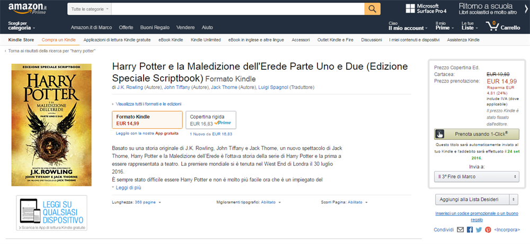Expand 'Lunghezza: 368 pagine' details
Image resolution: width=530 pixels, height=244 pixels.
tap(136, 202)
